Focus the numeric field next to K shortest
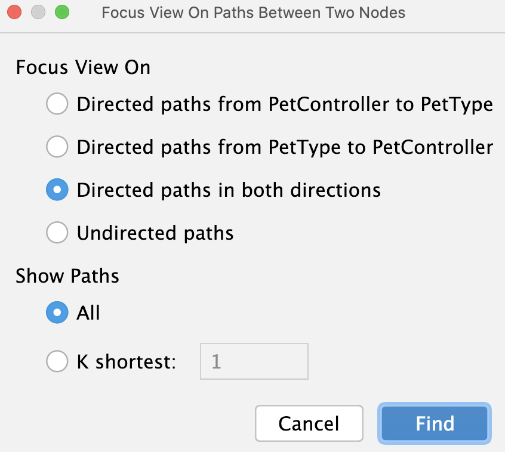This screenshot has width=505, height=452. (x=254, y=361)
